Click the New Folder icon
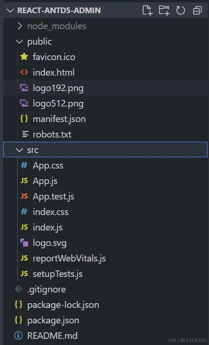The height and width of the screenshot is (345, 209). click(x=164, y=10)
